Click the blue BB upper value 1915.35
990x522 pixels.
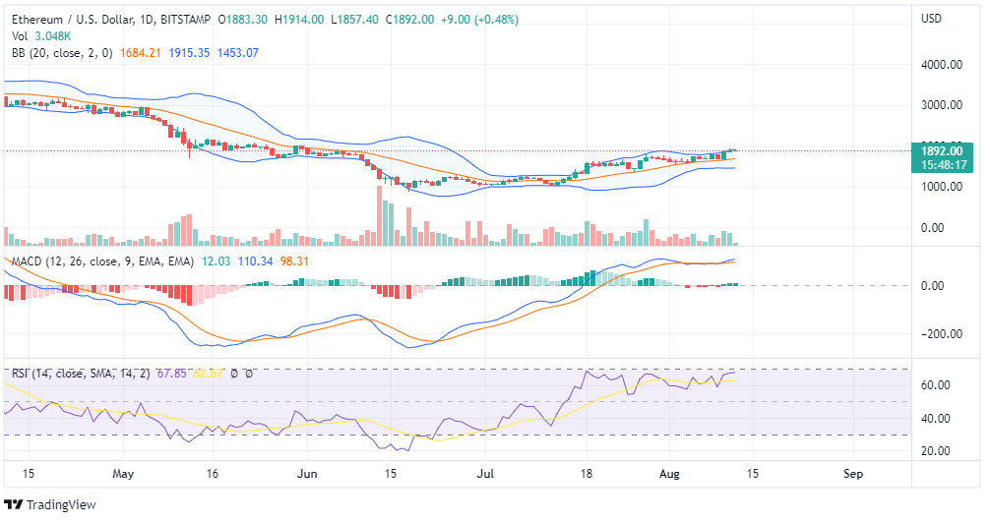tap(189, 52)
